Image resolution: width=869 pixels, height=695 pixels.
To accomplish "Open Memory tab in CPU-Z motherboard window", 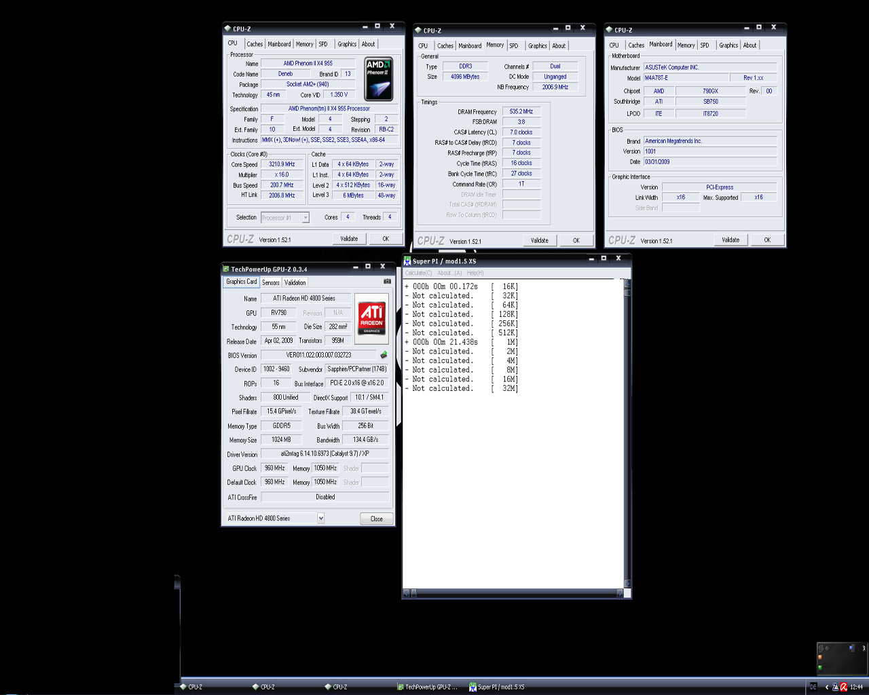I will coord(686,45).
